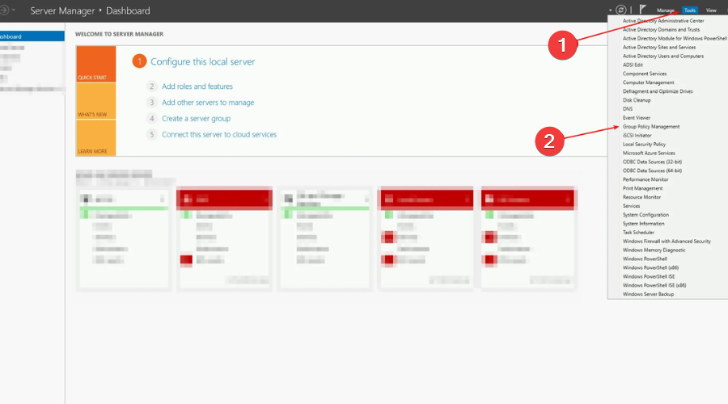The width and height of the screenshot is (728, 404).
Task: Click the Server Manager breadcrumb title
Action: pyautogui.click(x=62, y=11)
